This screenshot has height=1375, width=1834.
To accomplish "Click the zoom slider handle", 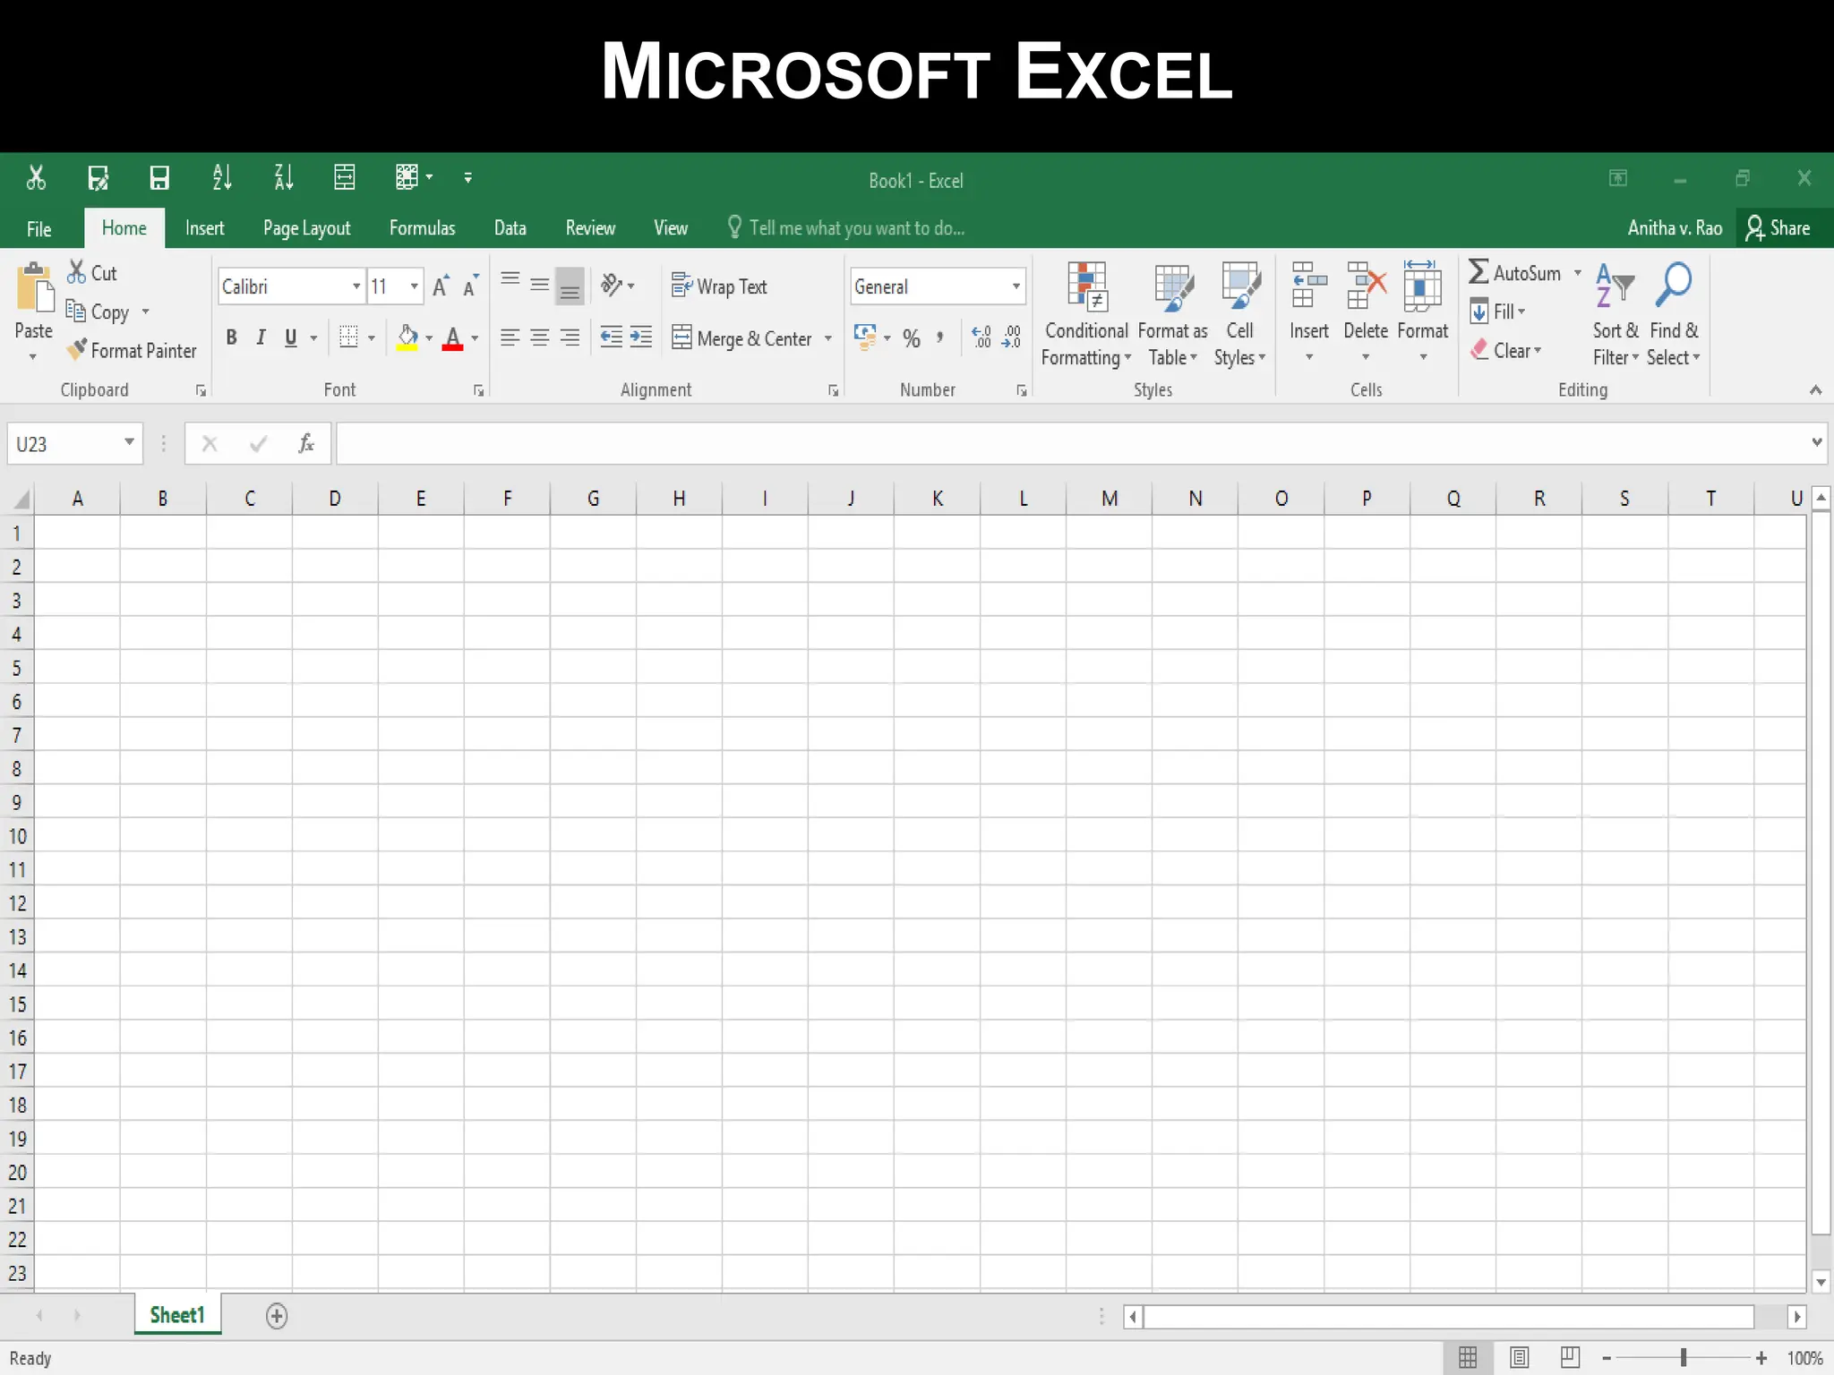I will click(x=1684, y=1358).
